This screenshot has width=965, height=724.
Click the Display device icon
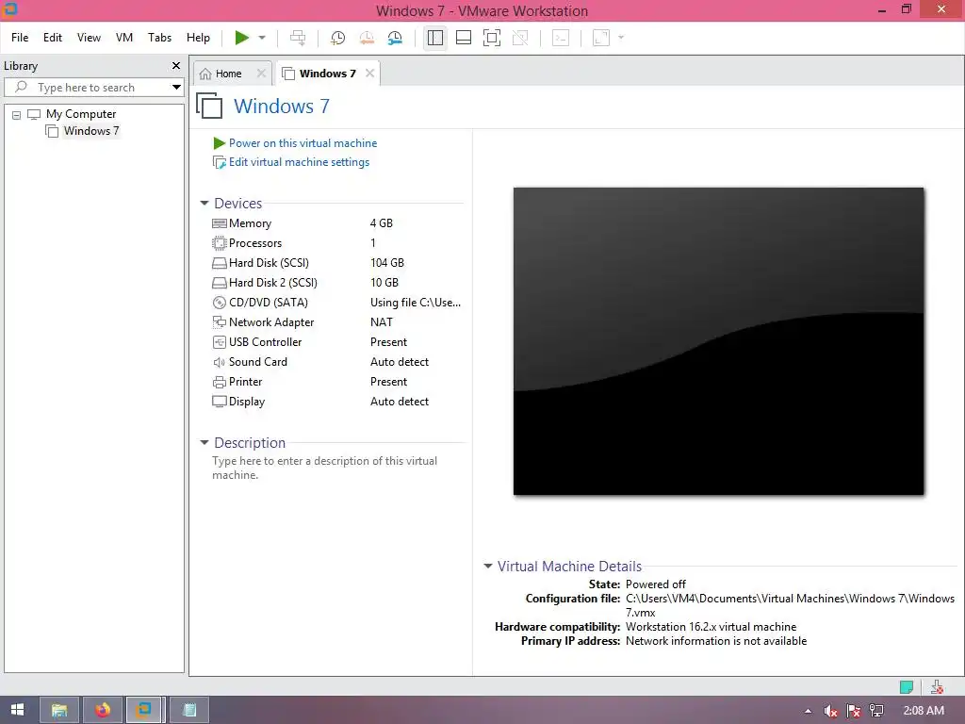[219, 402]
